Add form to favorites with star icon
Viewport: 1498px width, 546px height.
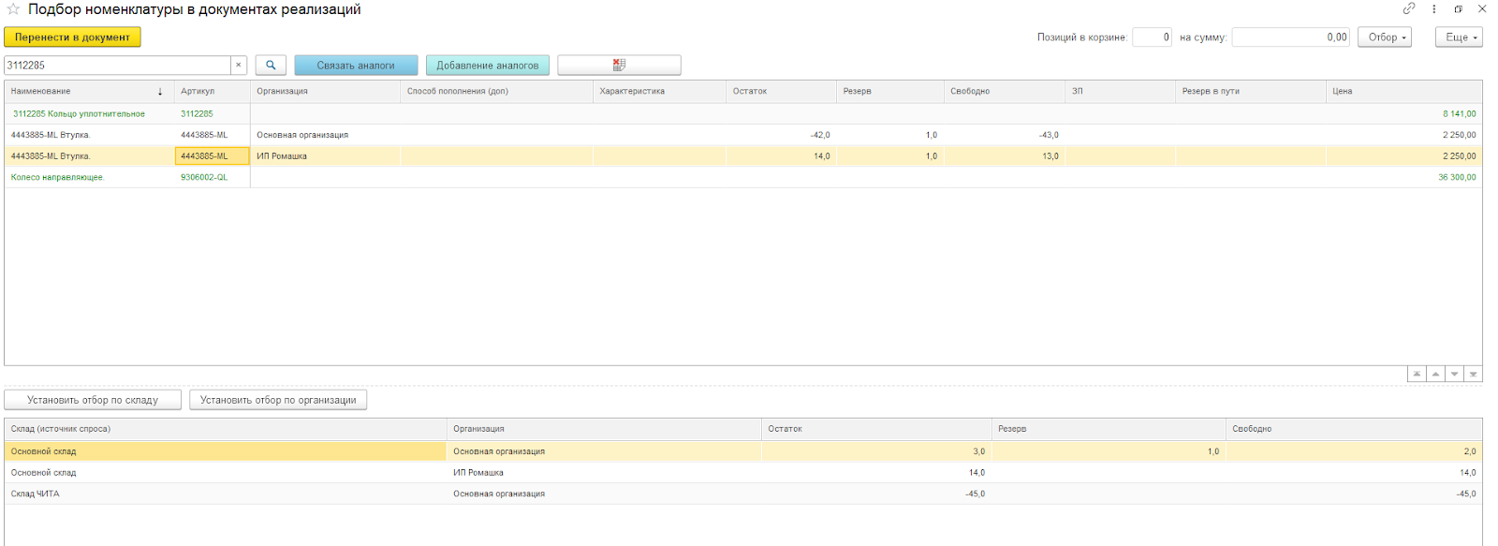tap(13, 9)
